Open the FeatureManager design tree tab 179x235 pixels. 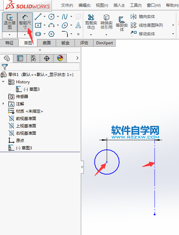[7, 58]
